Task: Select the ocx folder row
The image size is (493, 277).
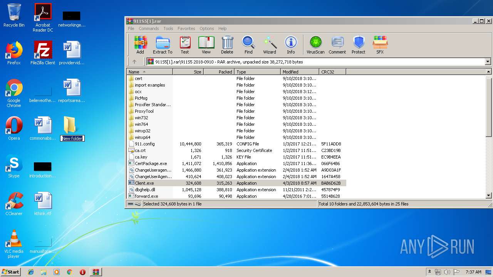Action: [x=236, y=92]
